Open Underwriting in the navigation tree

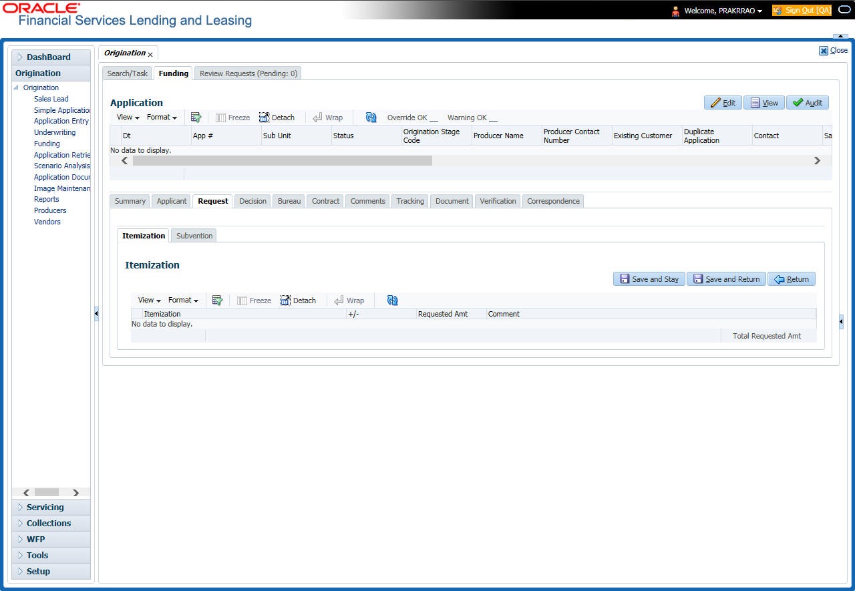(55, 132)
